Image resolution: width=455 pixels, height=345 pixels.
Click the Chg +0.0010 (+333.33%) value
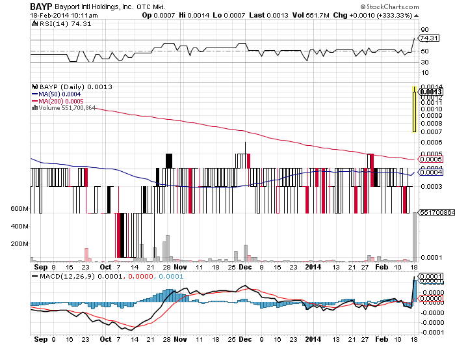pos(372,15)
